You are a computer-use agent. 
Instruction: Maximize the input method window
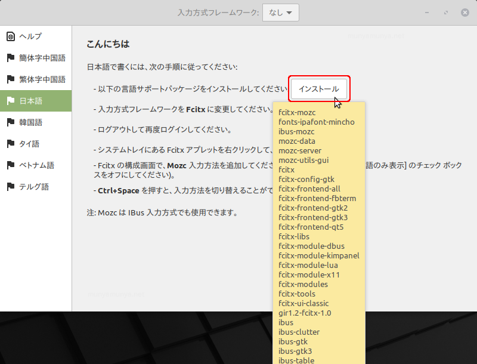(x=446, y=13)
